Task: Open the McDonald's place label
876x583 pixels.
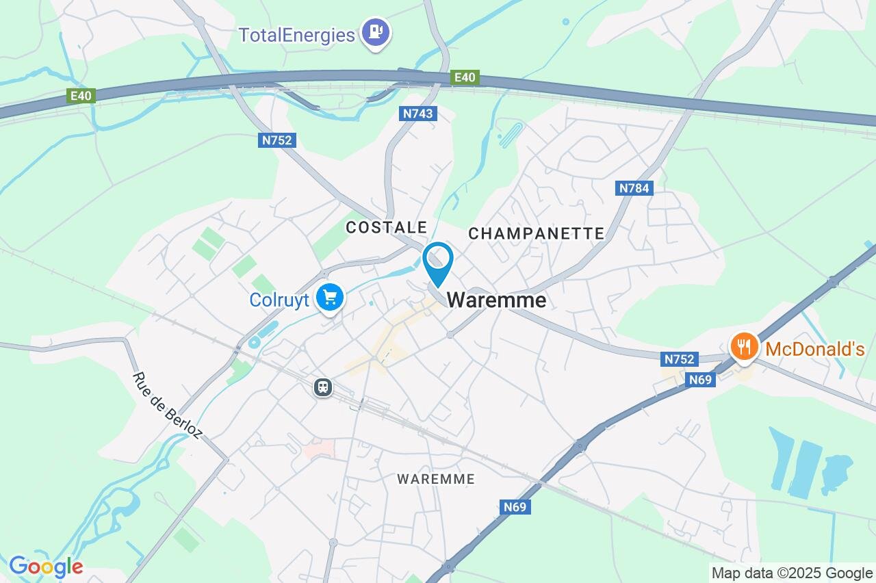Action: [815, 350]
